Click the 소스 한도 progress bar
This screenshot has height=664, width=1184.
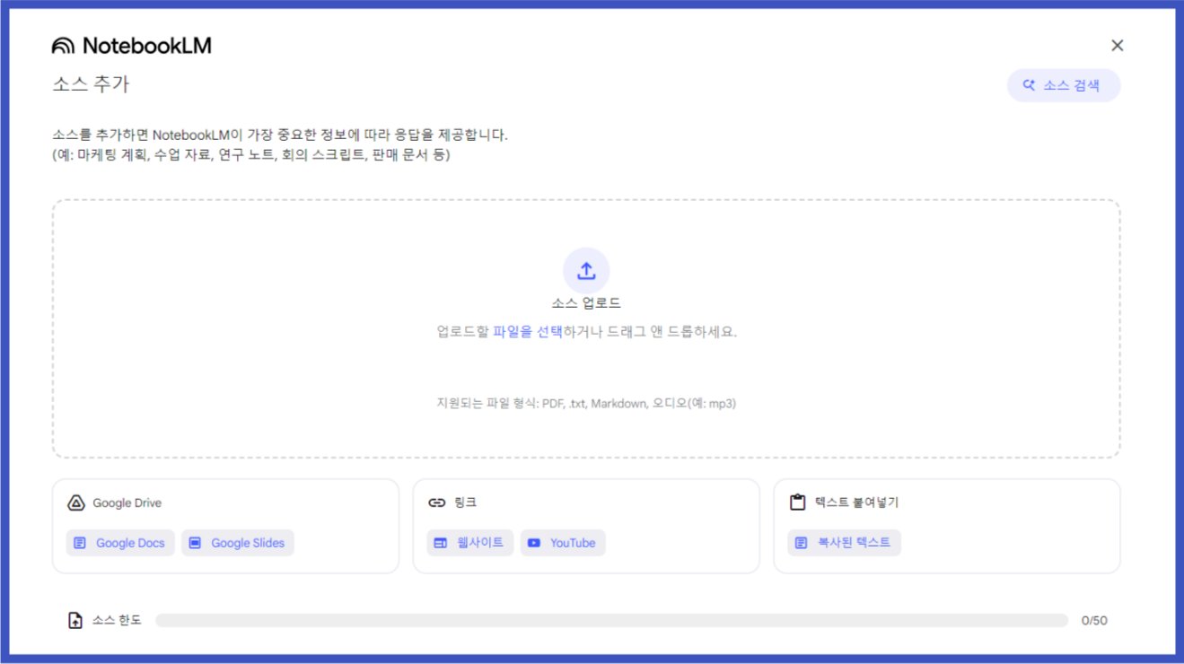611,620
